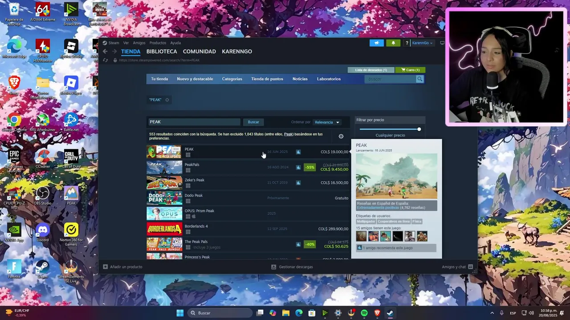Open the green notifications bell
Image resolution: width=570 pixels, height=320 pixels.
point(393,43)
